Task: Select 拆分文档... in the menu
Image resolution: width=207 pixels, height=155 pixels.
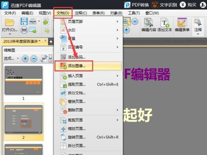Action: pyautogui.click(x=88, y=93)
